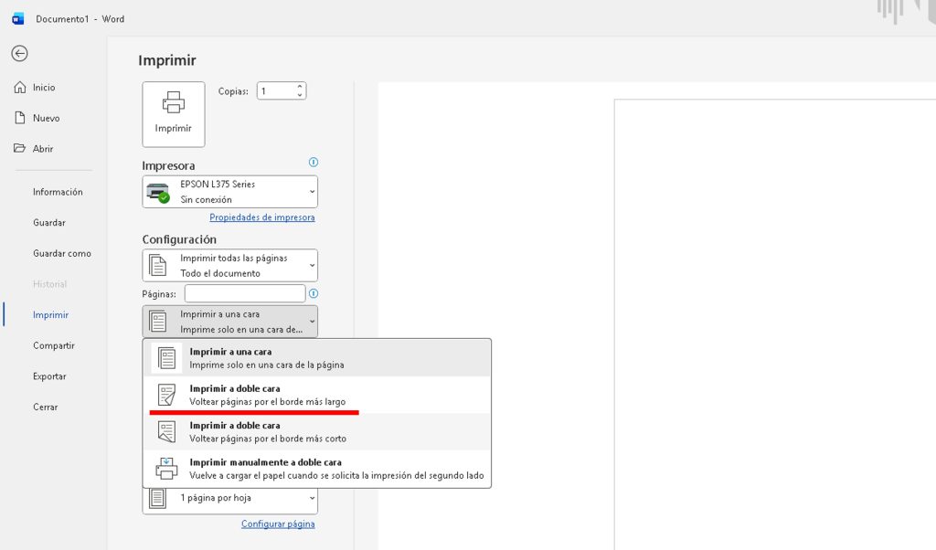Go to Inicio in the sidebar
This screenshot has height=550, width=936.
coord(44,88)
